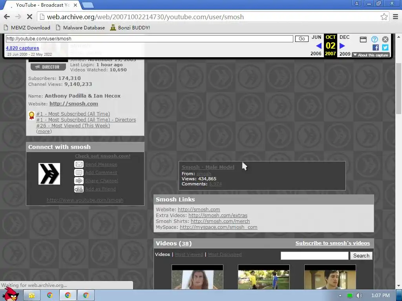Select the Videos tab under the Videos header

(162, 254)
